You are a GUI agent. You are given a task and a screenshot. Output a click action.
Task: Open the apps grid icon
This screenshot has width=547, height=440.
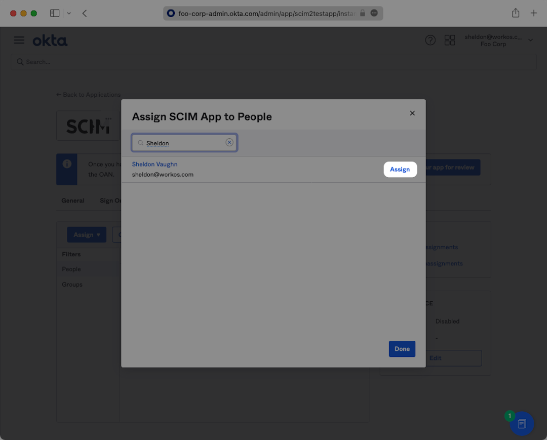450,41
